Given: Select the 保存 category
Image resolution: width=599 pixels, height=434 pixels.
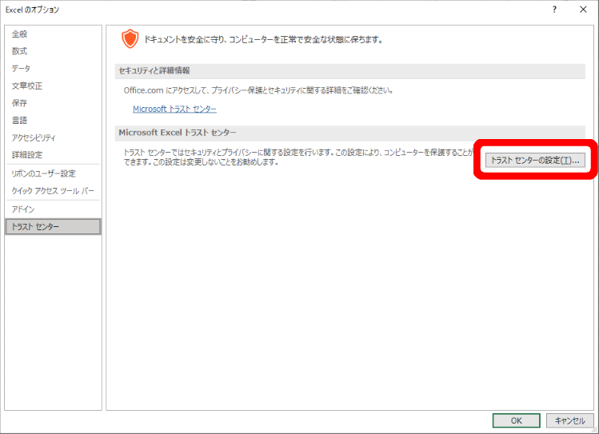Looking at the screenshot, I should pos(20,103).
